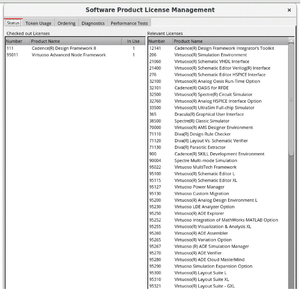Select Virtuoso(R) Layout Suite XL row
This screenshot has width=302, height=289.
point(202,279)
